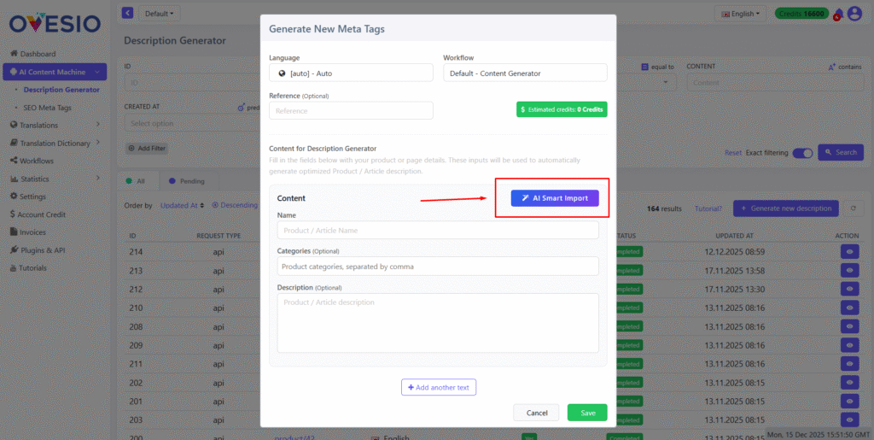
Task: Open Plugins & API in the sidebar
Action: point(48,250)
